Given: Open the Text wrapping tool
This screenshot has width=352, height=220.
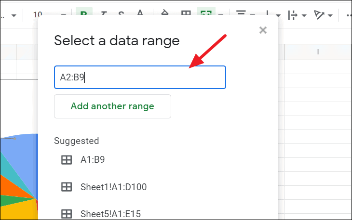Looking at the screenshot, I should pyautogui.click(x=293, y=15).
